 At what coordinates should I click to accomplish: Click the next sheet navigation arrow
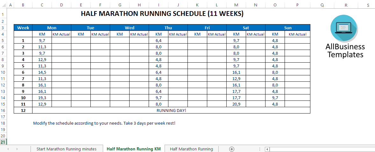17,149
